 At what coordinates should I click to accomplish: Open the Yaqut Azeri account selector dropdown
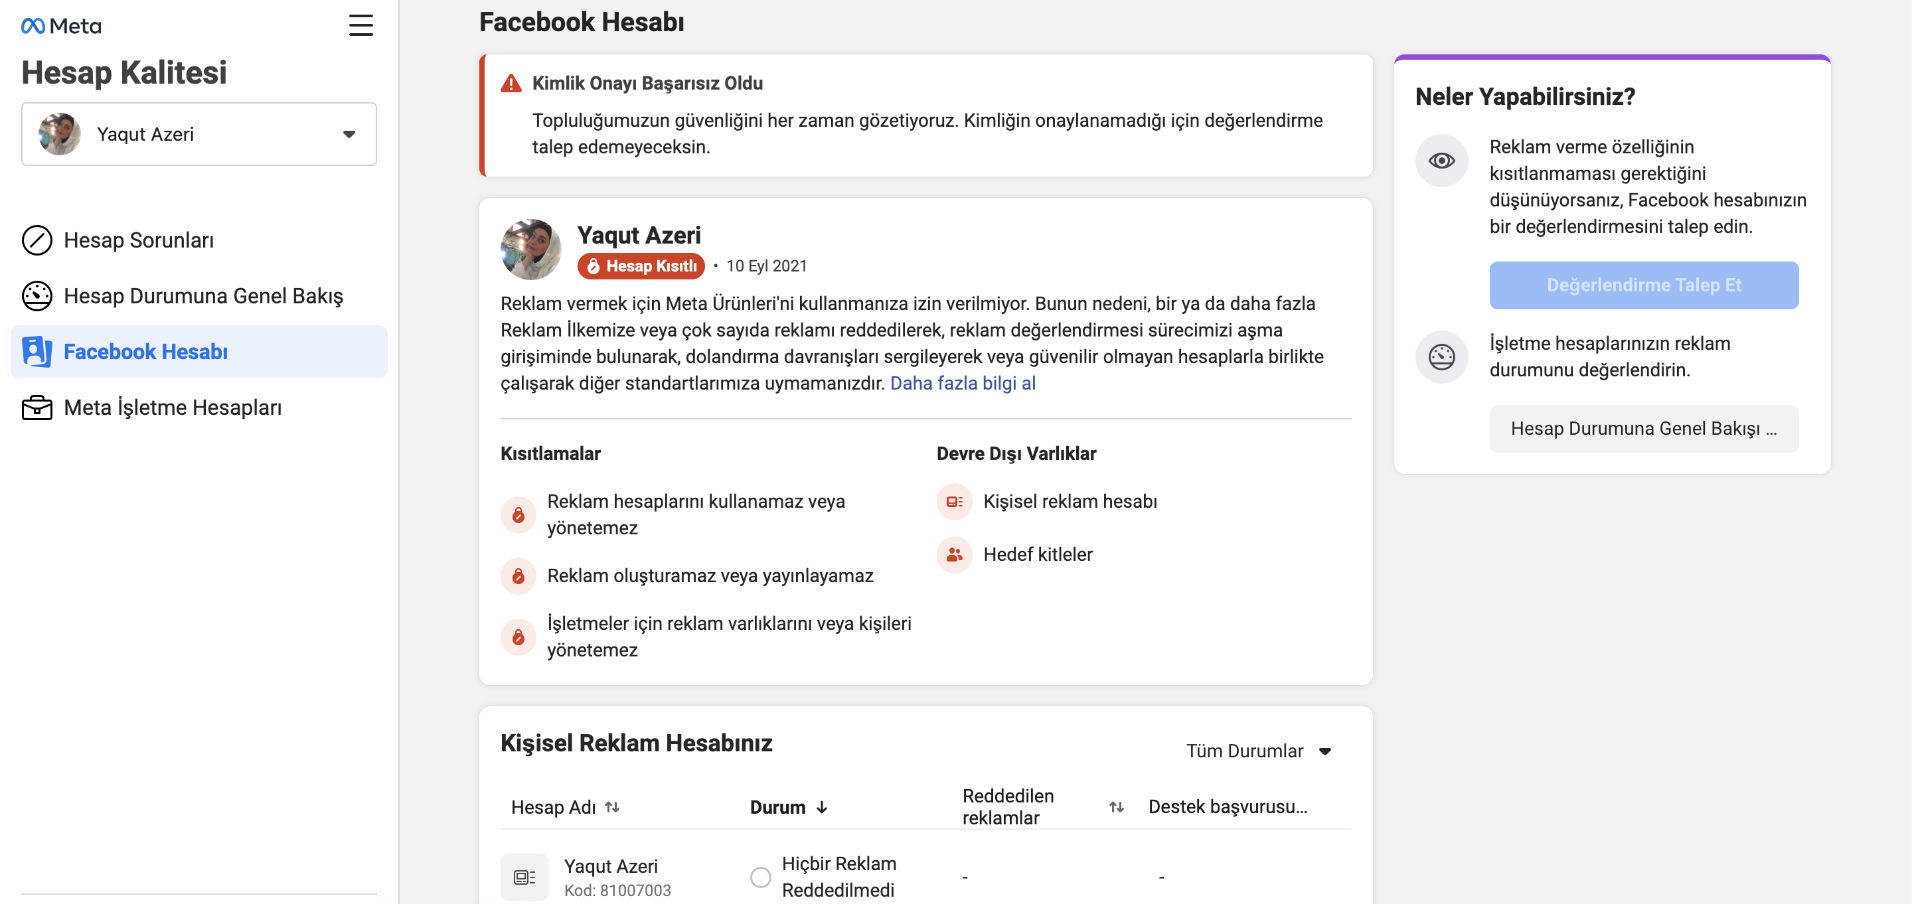pyautogui.click(x=199, y=134)
